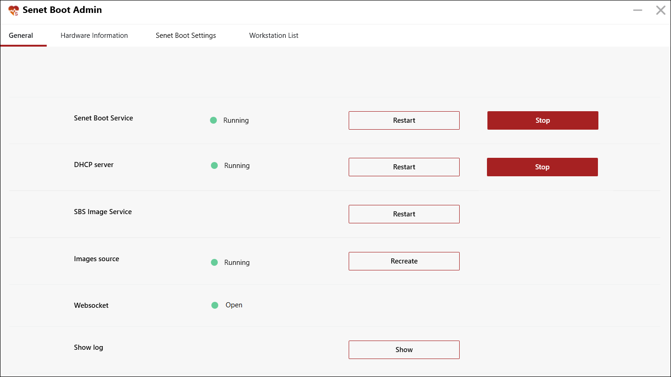Minimize the Senet Boot Admin window
The width and height of the screenshot is (671, 377).
pyautogui.click(x=638, y=10)
